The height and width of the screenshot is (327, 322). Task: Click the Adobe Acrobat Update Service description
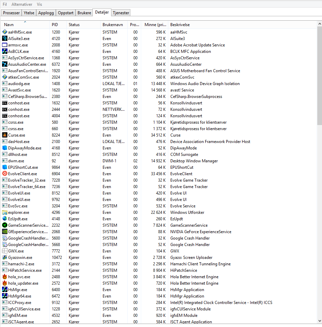click(197, 45)
